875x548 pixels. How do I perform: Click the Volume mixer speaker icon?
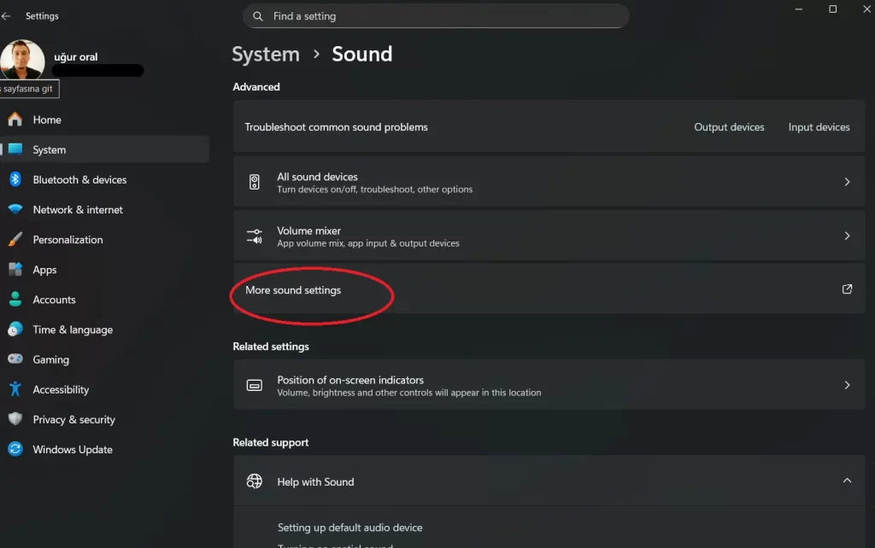254,235
